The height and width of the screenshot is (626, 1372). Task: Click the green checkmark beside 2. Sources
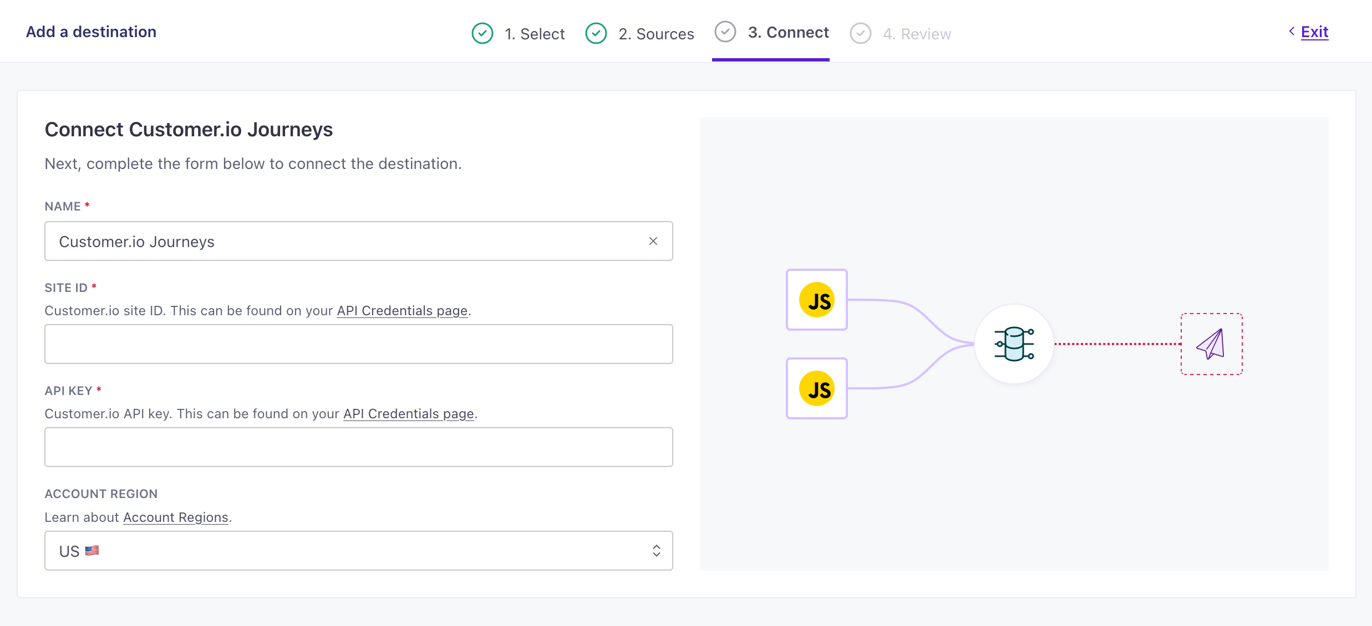click(x=596, y=33)
